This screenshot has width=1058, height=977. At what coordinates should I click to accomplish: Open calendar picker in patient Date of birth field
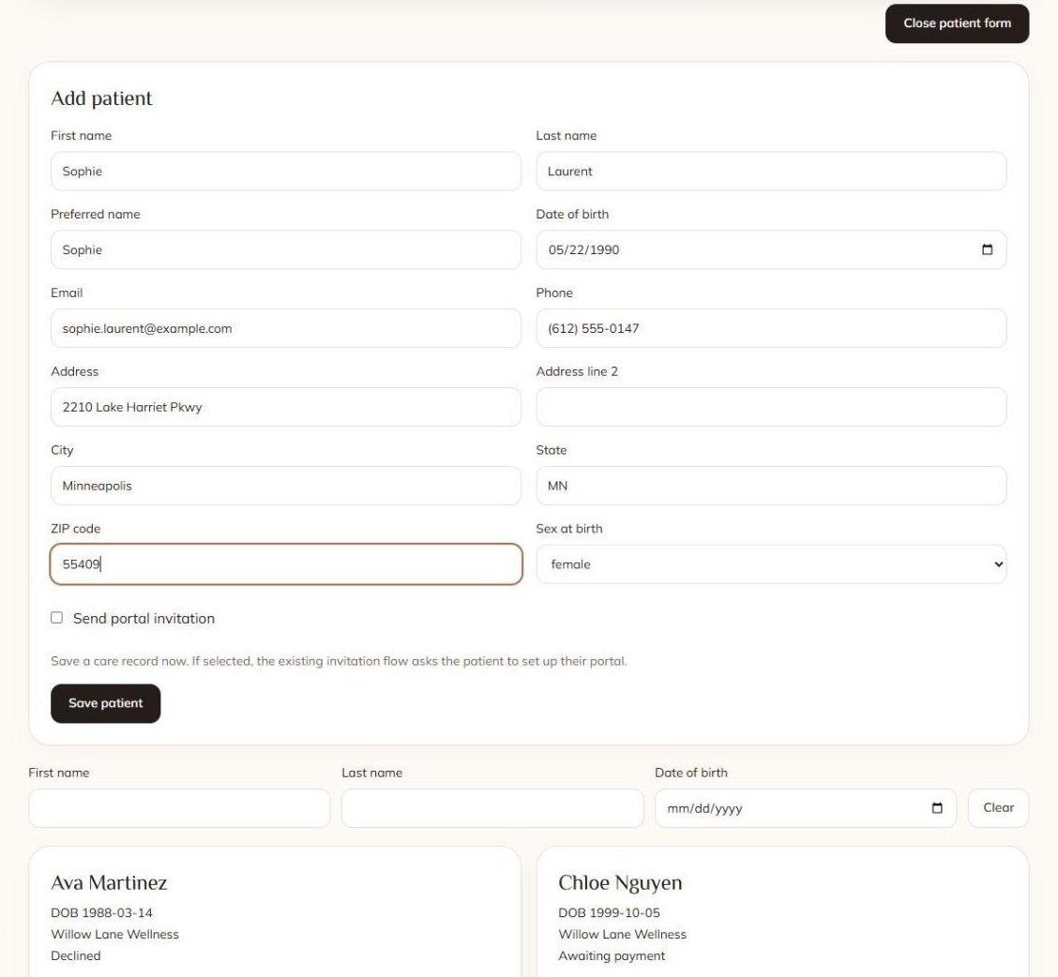point(987,249)
